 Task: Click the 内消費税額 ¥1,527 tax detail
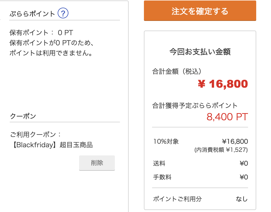coord(221,150)
